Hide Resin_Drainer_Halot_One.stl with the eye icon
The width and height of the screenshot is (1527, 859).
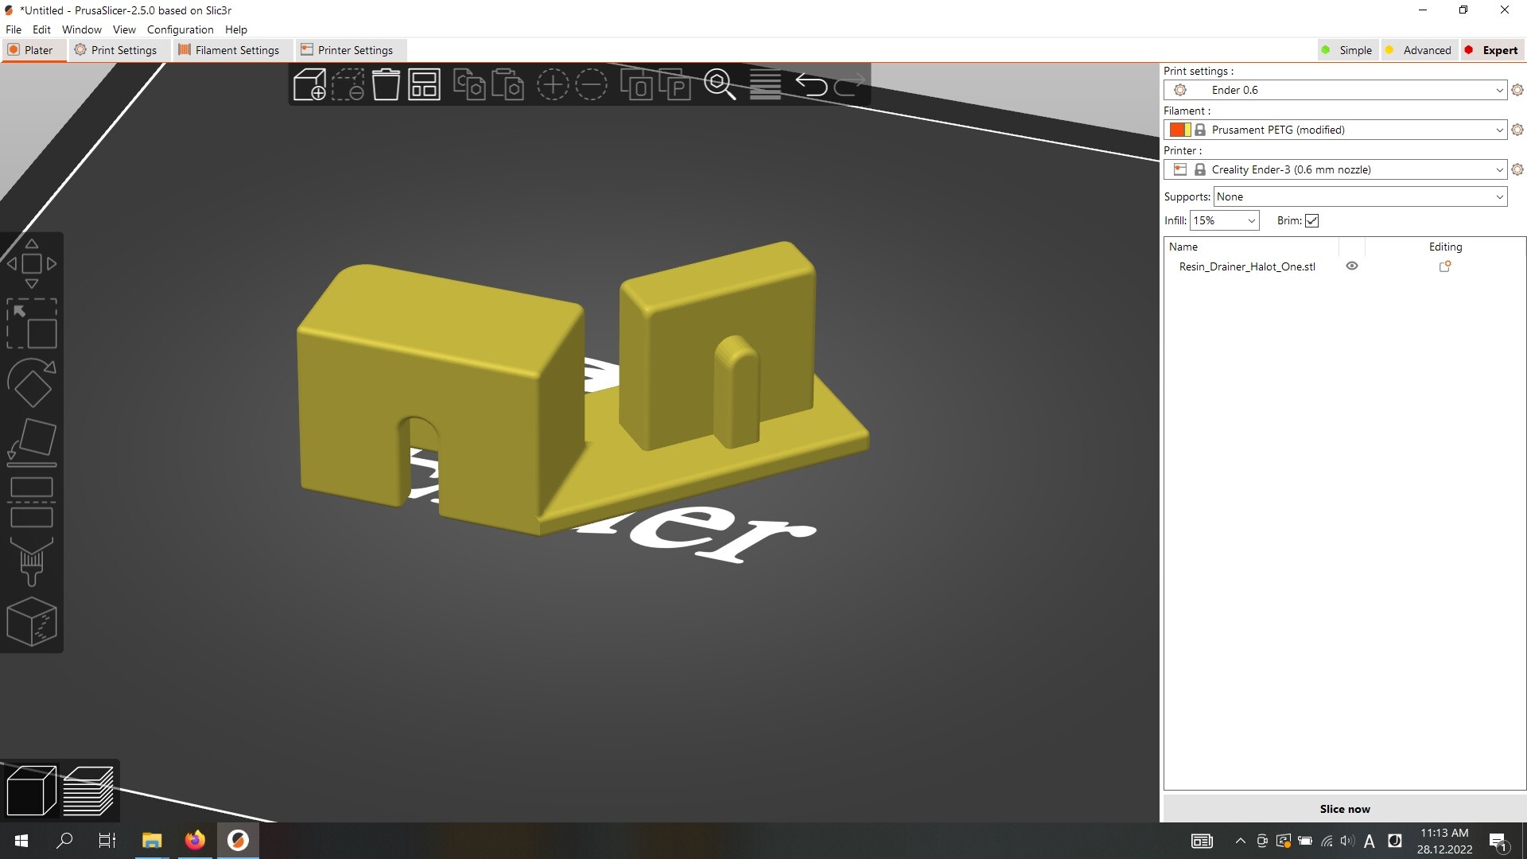click(1351, 266)
